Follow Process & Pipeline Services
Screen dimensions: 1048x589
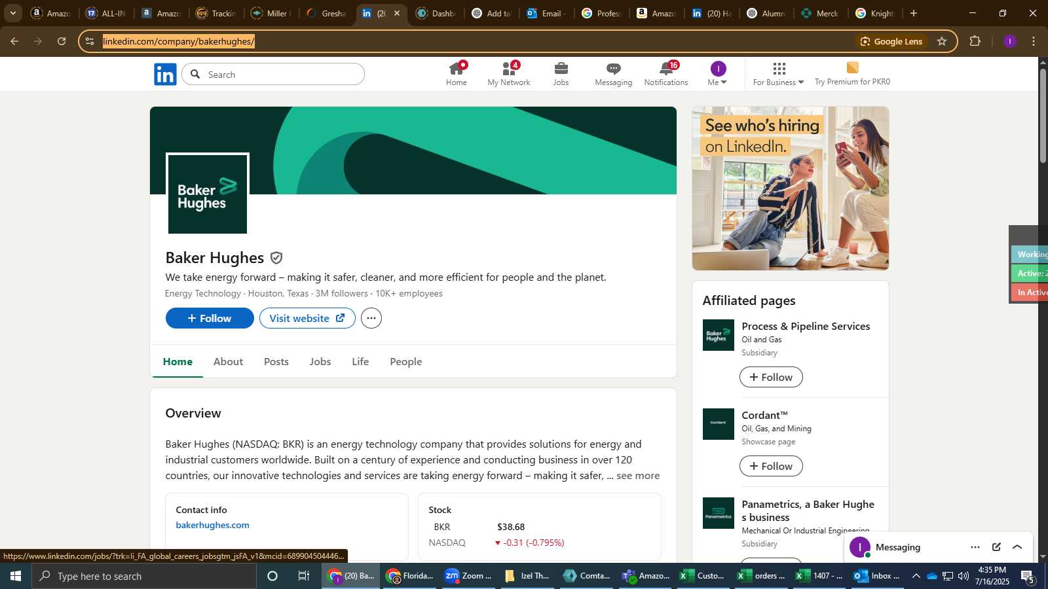(x=771, y=377)
